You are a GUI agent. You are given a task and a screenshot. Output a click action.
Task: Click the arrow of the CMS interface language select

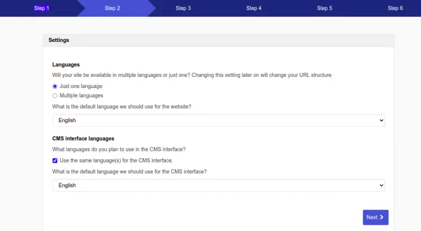[381, 185]
